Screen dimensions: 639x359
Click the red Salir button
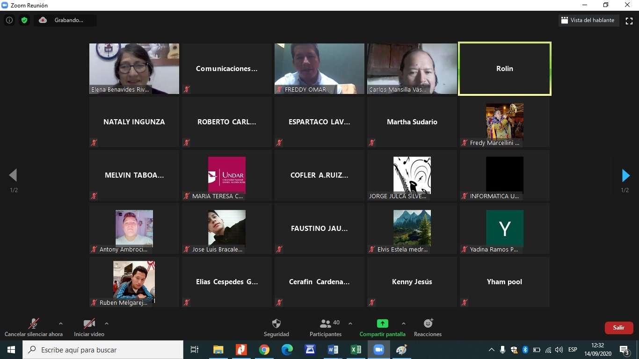[618, 328]
